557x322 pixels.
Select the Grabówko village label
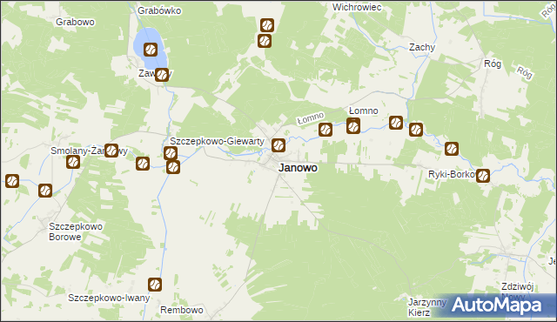159,10
